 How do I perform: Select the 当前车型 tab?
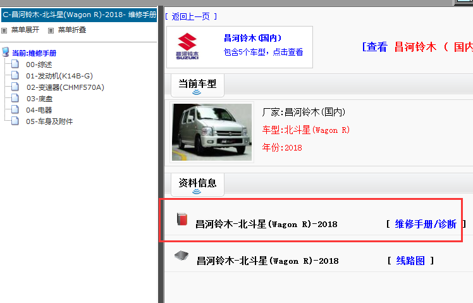(197, 85)
